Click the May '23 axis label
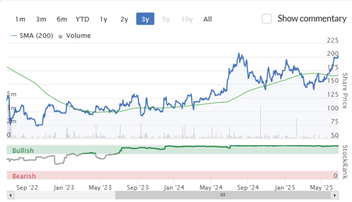 click(100, 187)
